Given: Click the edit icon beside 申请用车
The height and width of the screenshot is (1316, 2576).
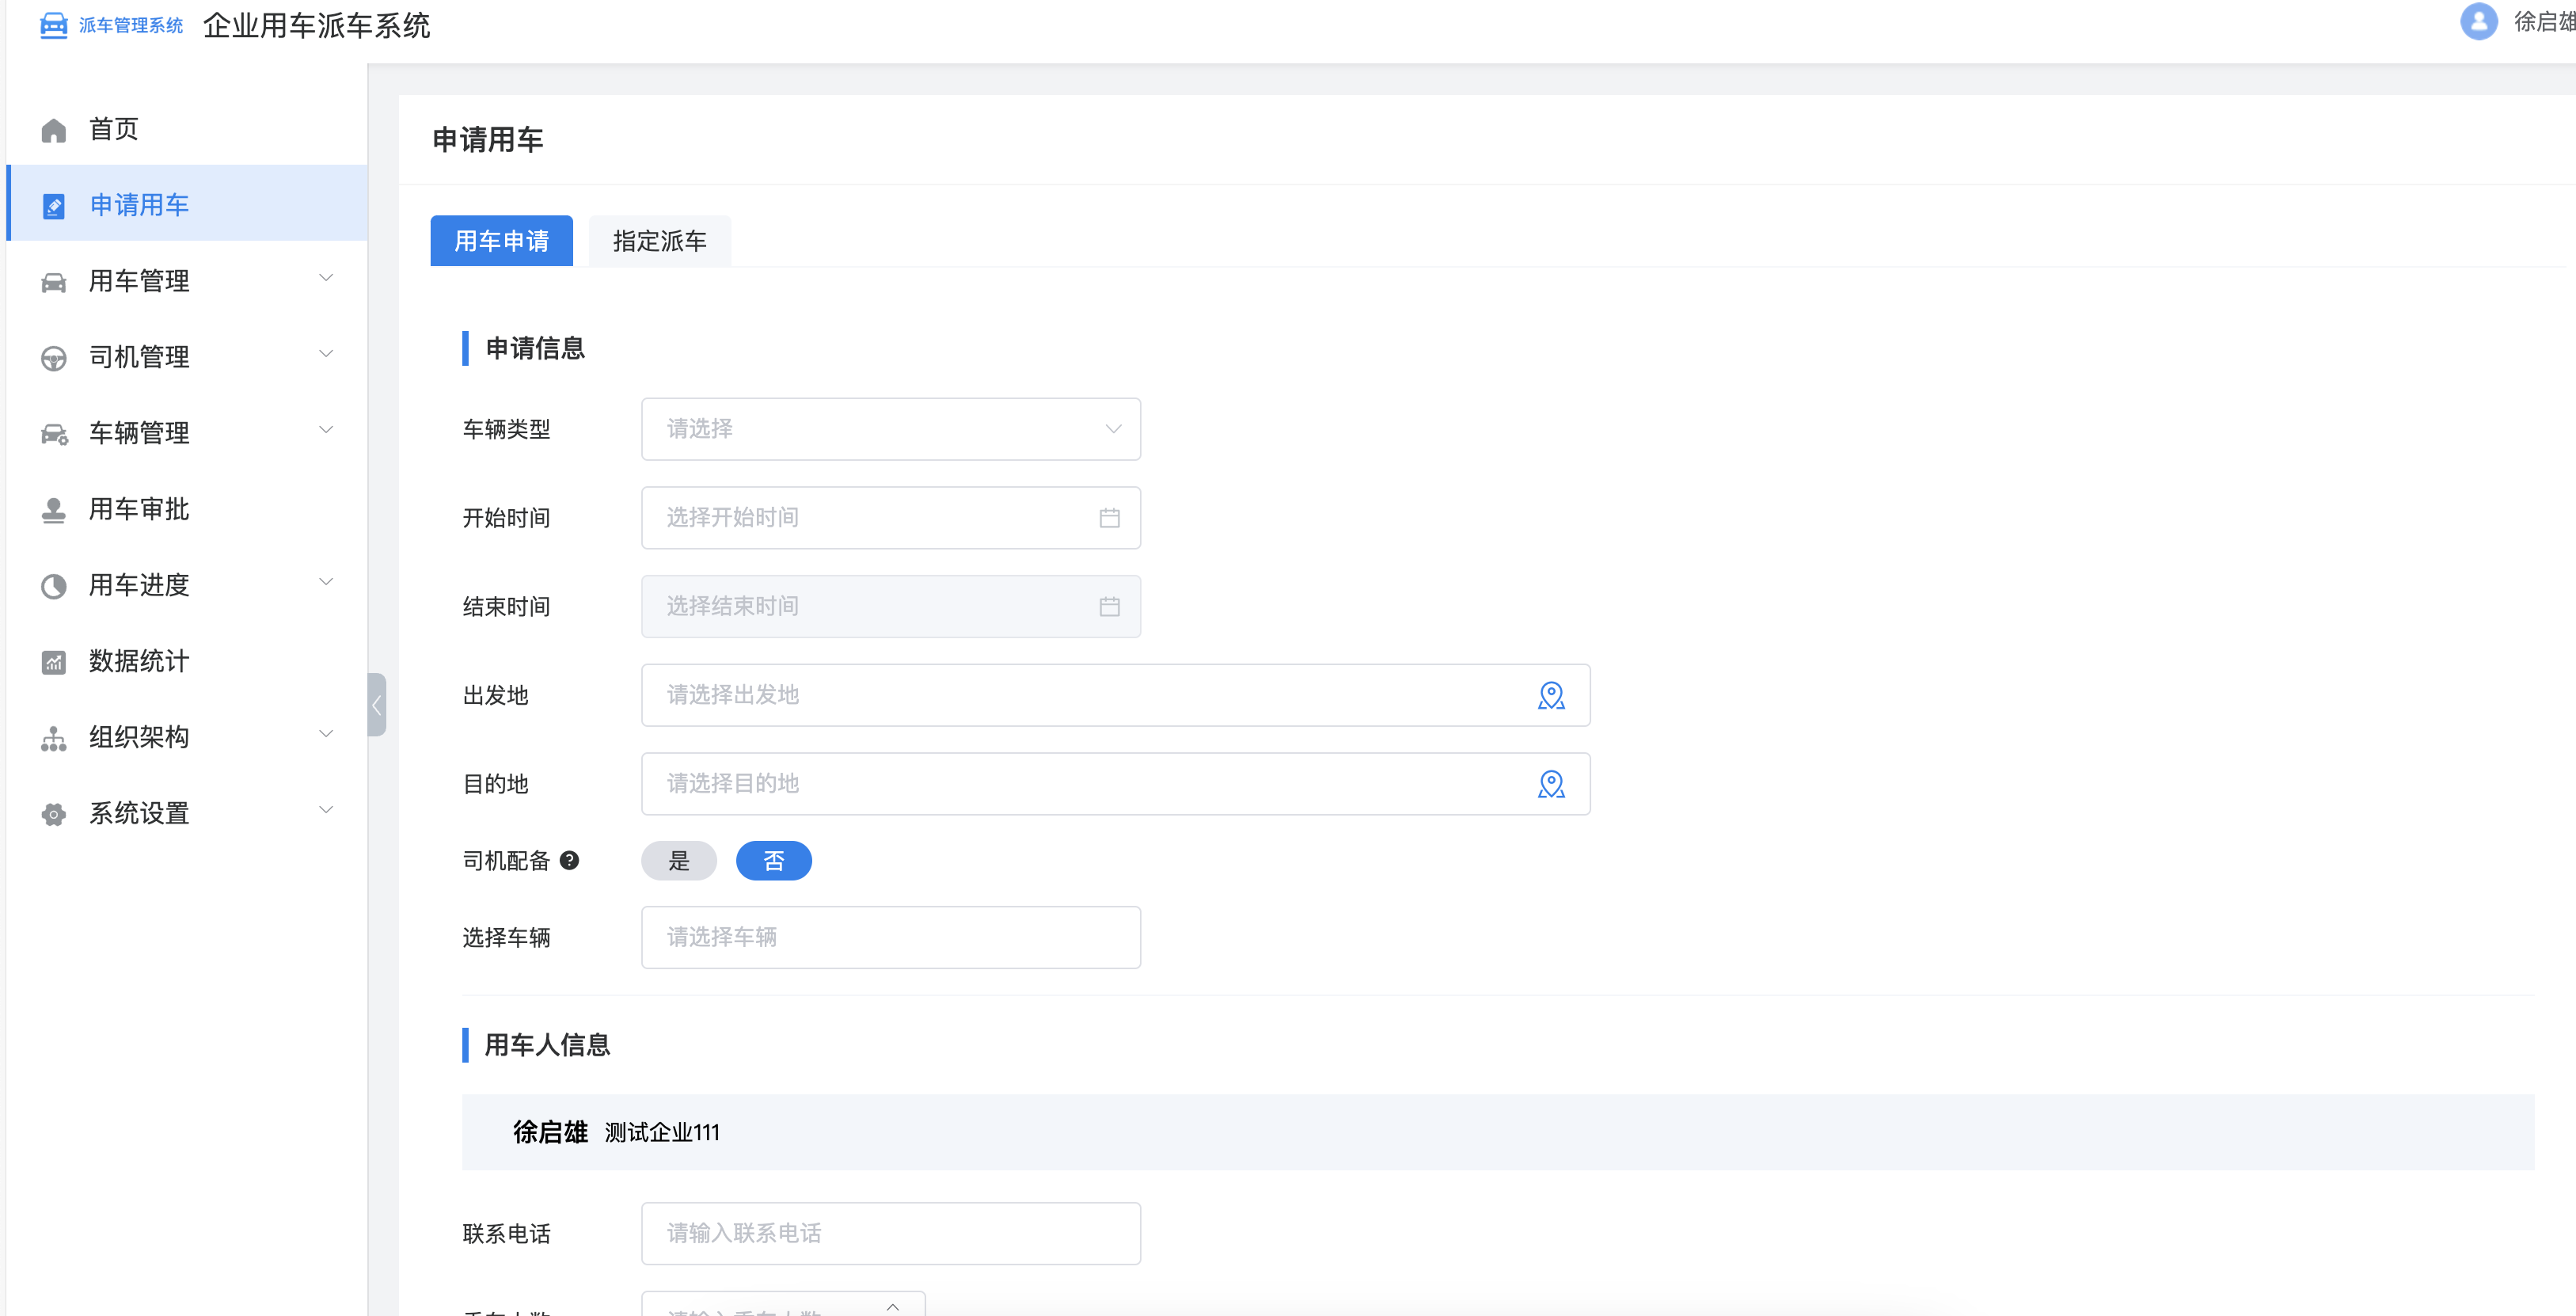Looking at the screenshot, I should 54,206.
